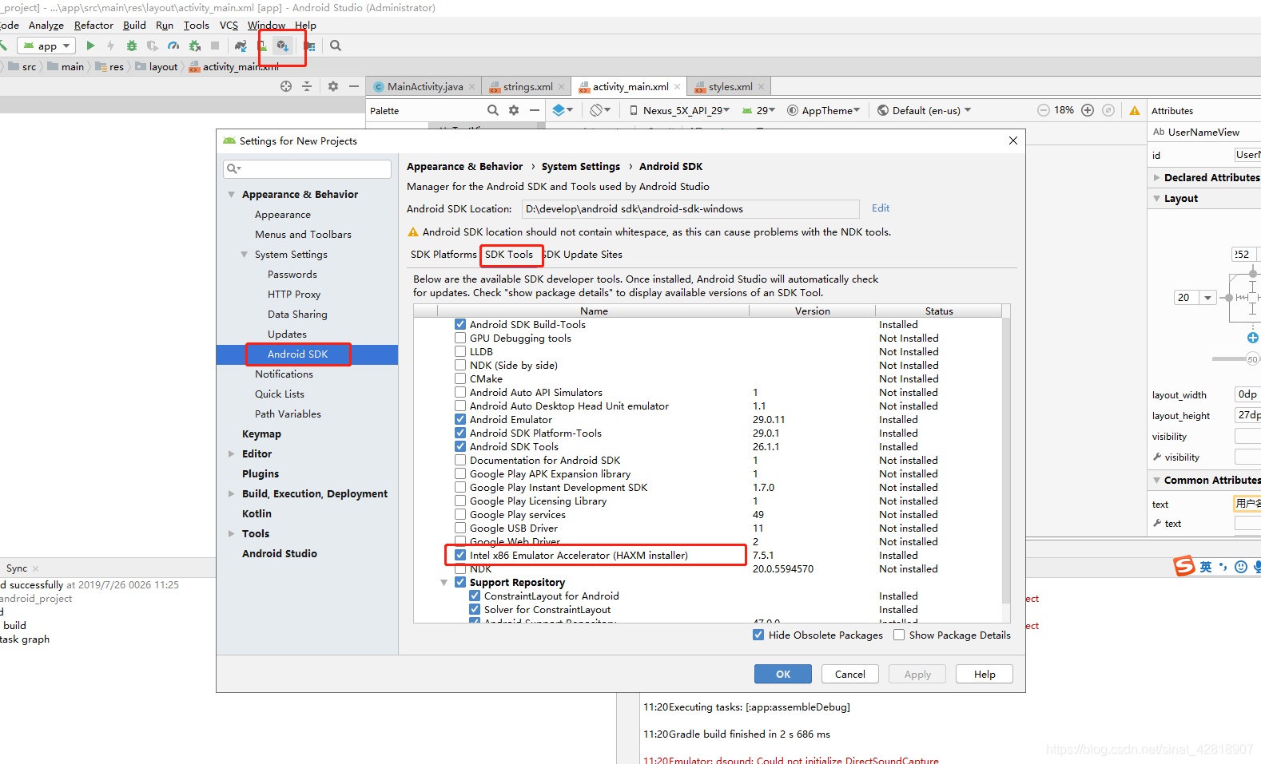Collapse the Support Repository group
The width and height of the screenshot is (1261, 764).
(444, 582)
